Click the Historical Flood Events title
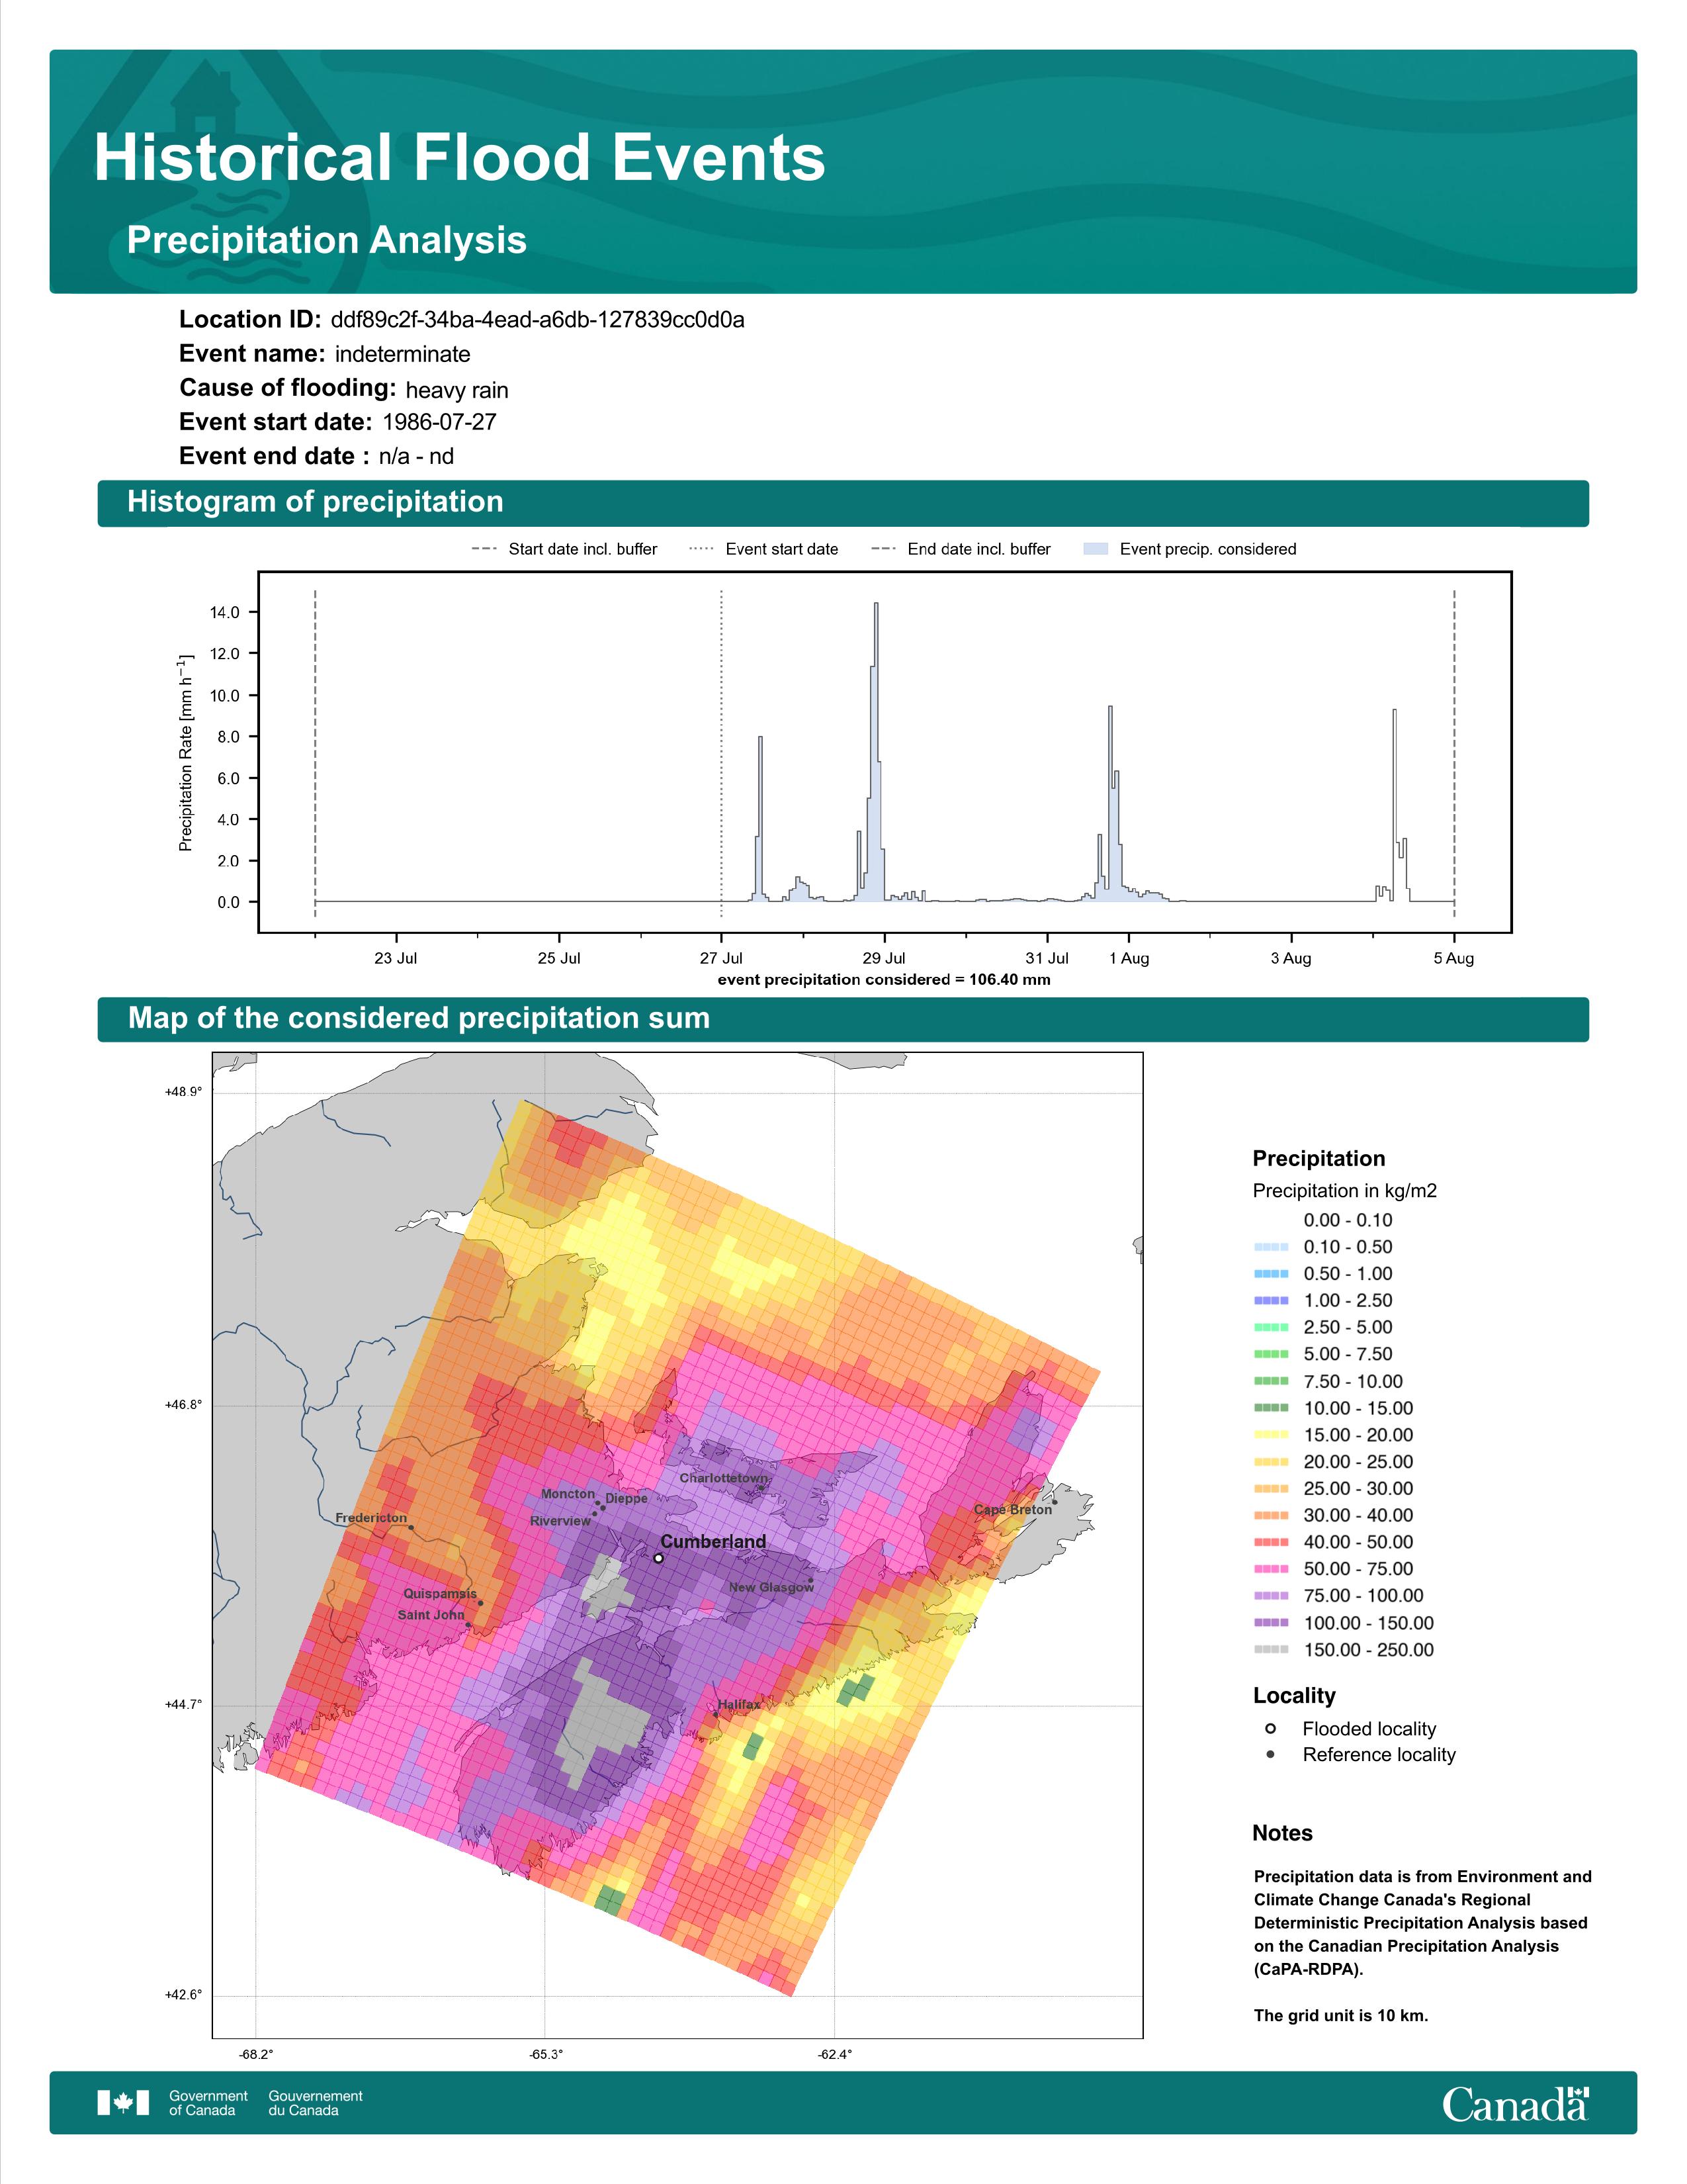 [x=460, y=158]
